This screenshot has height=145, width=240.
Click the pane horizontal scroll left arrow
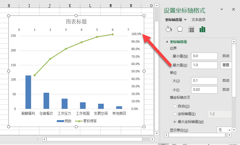(x=166, y=135)
